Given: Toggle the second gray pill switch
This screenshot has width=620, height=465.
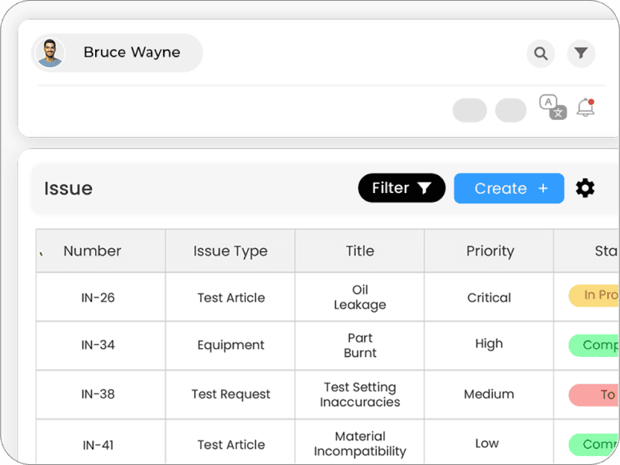Looking at the screenshot, I should [511, 110].
